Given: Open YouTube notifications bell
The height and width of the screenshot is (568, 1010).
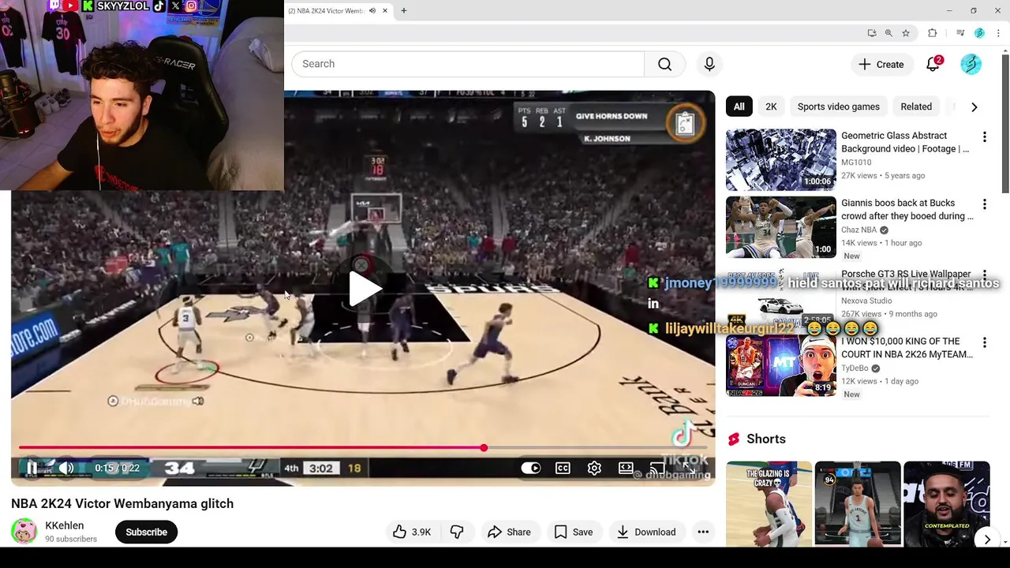Looking at the screenshot, I should pyautogui.click(x=933, y=64).
